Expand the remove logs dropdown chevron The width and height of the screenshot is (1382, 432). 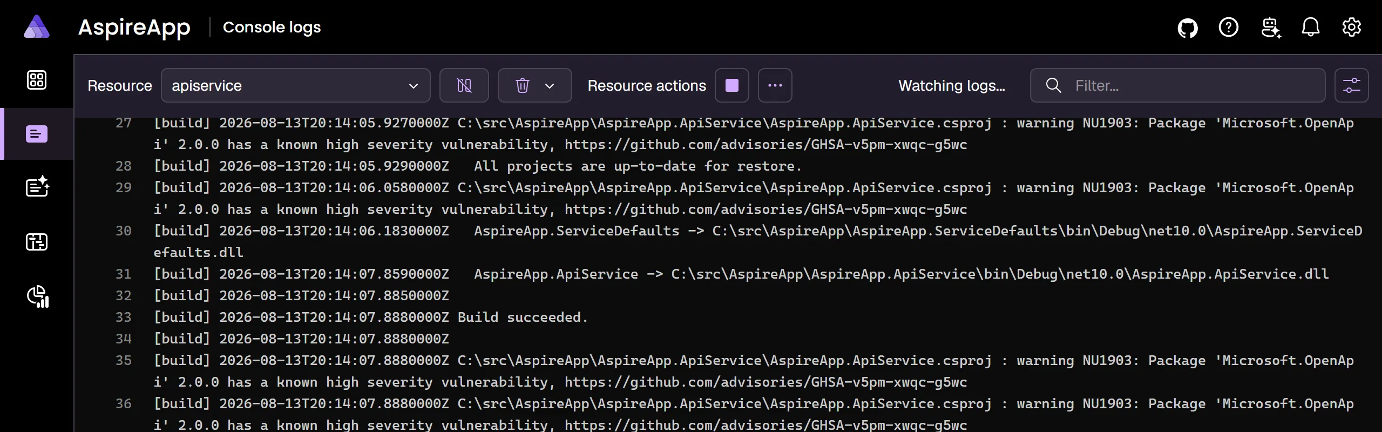550,86
